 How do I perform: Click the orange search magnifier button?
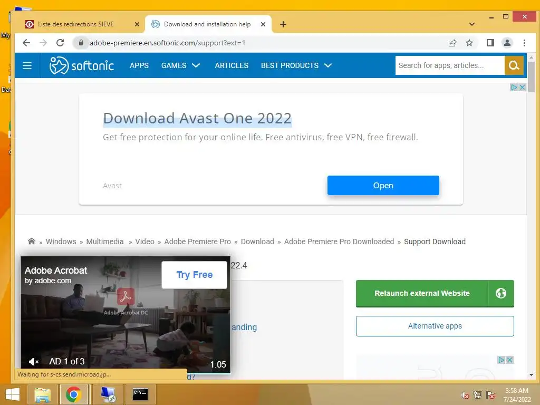[514, 65]
